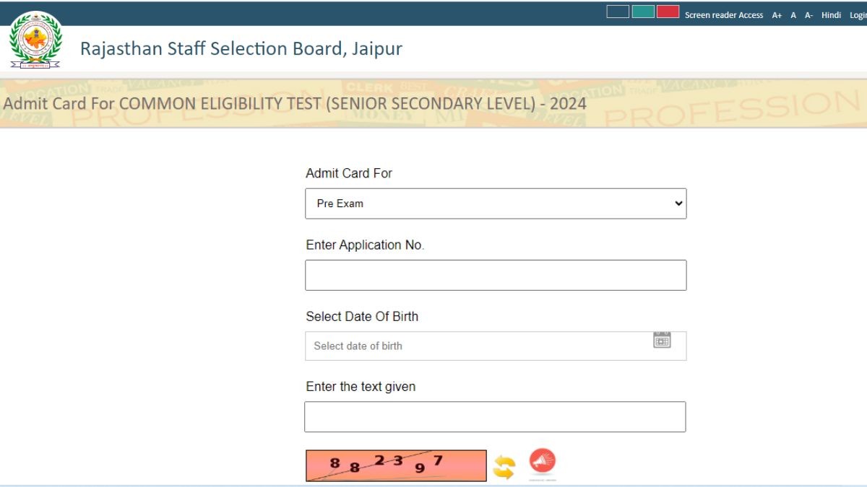Switch the site language to Hindi

(831, 15)
